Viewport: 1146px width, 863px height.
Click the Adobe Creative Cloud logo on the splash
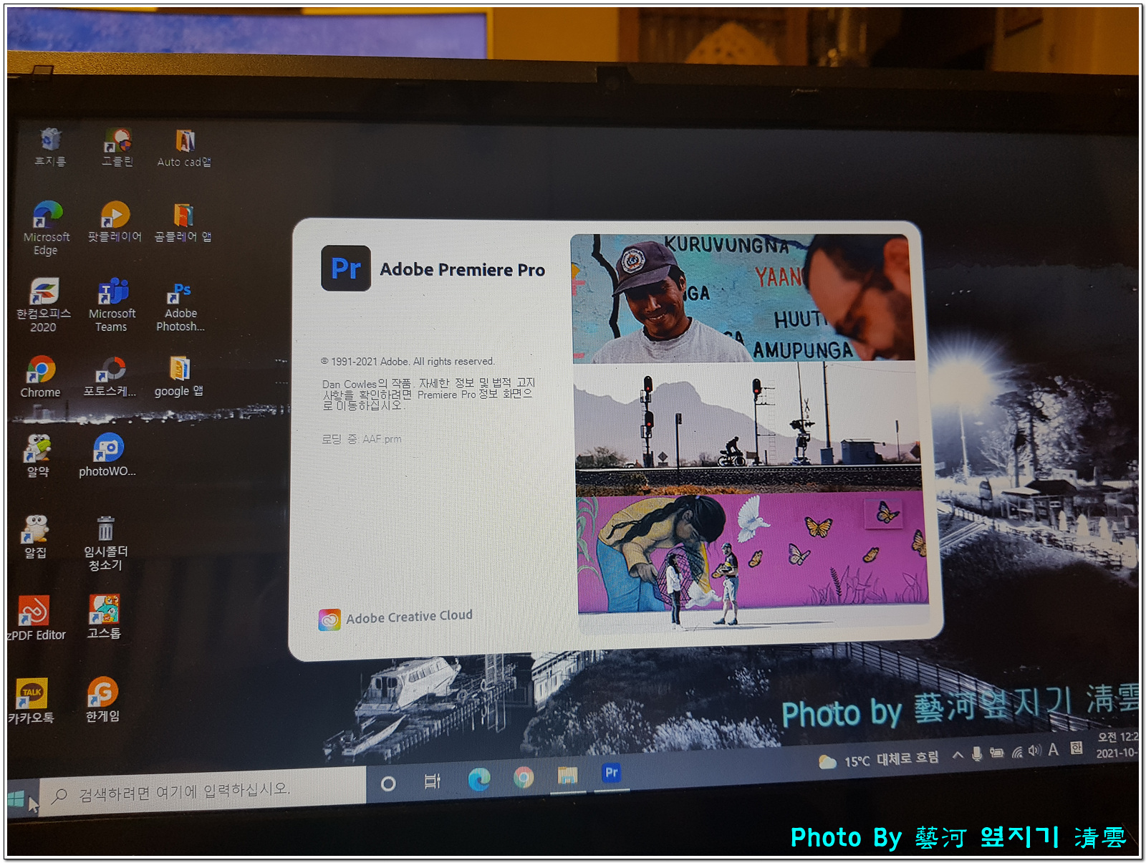[329, 619]
